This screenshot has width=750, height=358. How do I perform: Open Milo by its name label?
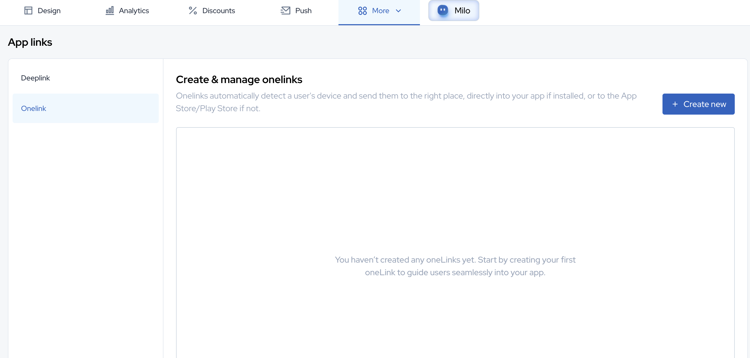462,11
